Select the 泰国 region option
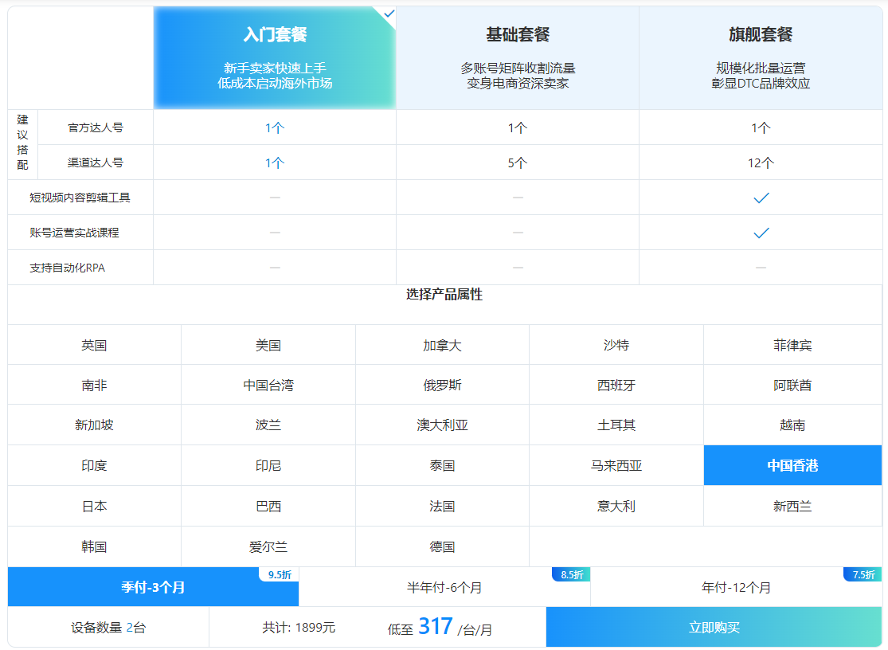 442,465
